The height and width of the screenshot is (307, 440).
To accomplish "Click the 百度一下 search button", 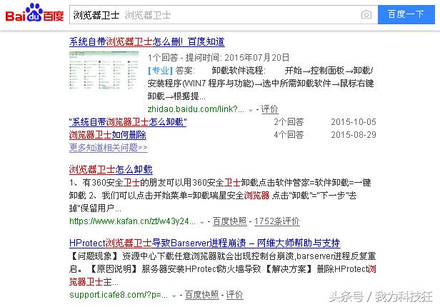I will click(406, 14).
